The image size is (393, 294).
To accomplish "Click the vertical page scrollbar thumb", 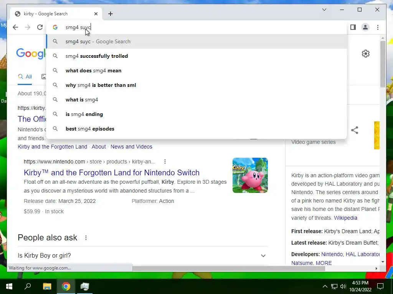I will (x=383, y=64).
